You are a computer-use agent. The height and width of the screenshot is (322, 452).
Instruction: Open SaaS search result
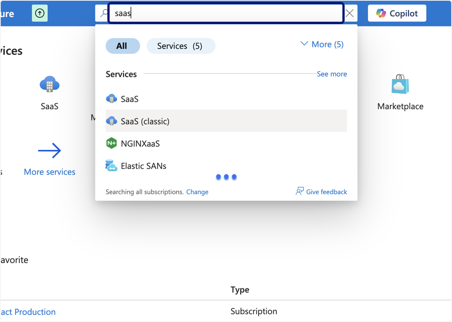(x=226, y=99)
